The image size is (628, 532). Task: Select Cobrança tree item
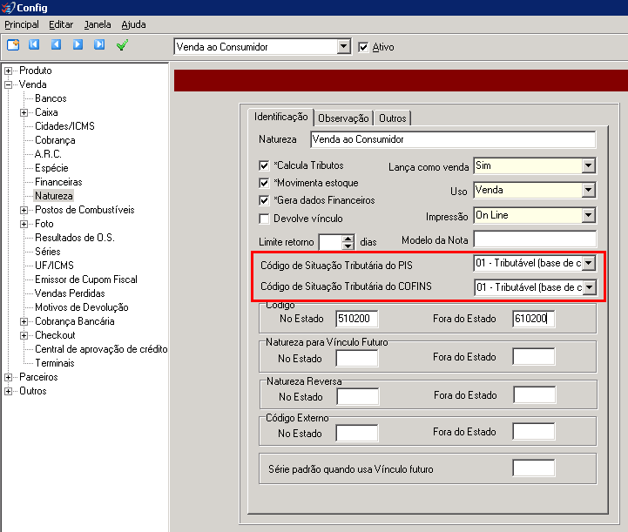click(x=55, y=140)
